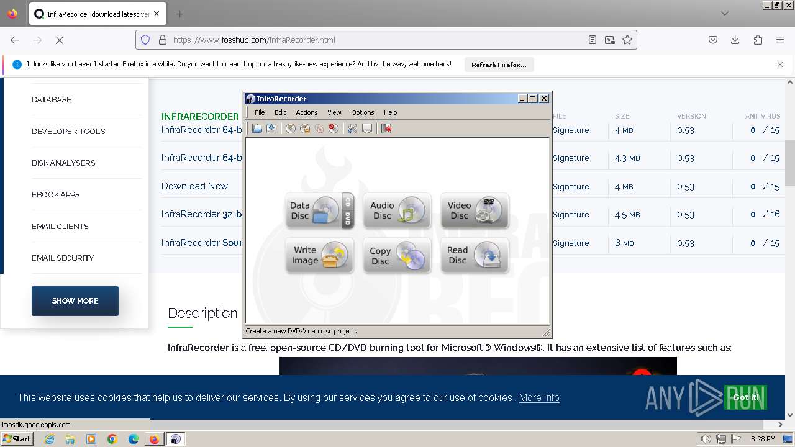Open the DISK ANALYSERS category link
The width and height of the screenshot is (795, 447).
[x=63, y=163]
